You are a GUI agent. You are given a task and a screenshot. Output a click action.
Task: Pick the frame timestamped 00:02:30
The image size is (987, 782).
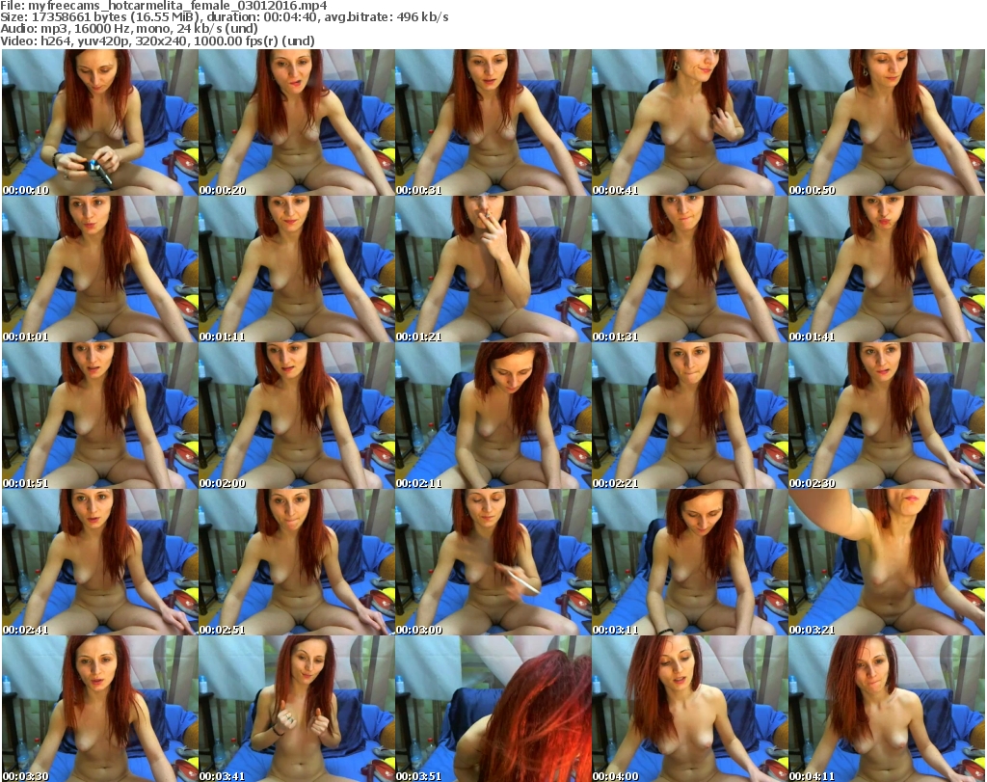click(887, 416)
